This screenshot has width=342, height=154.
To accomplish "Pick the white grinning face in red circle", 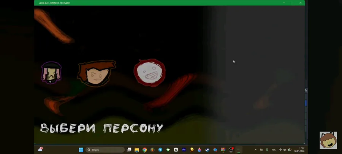I will pos(150,73).
